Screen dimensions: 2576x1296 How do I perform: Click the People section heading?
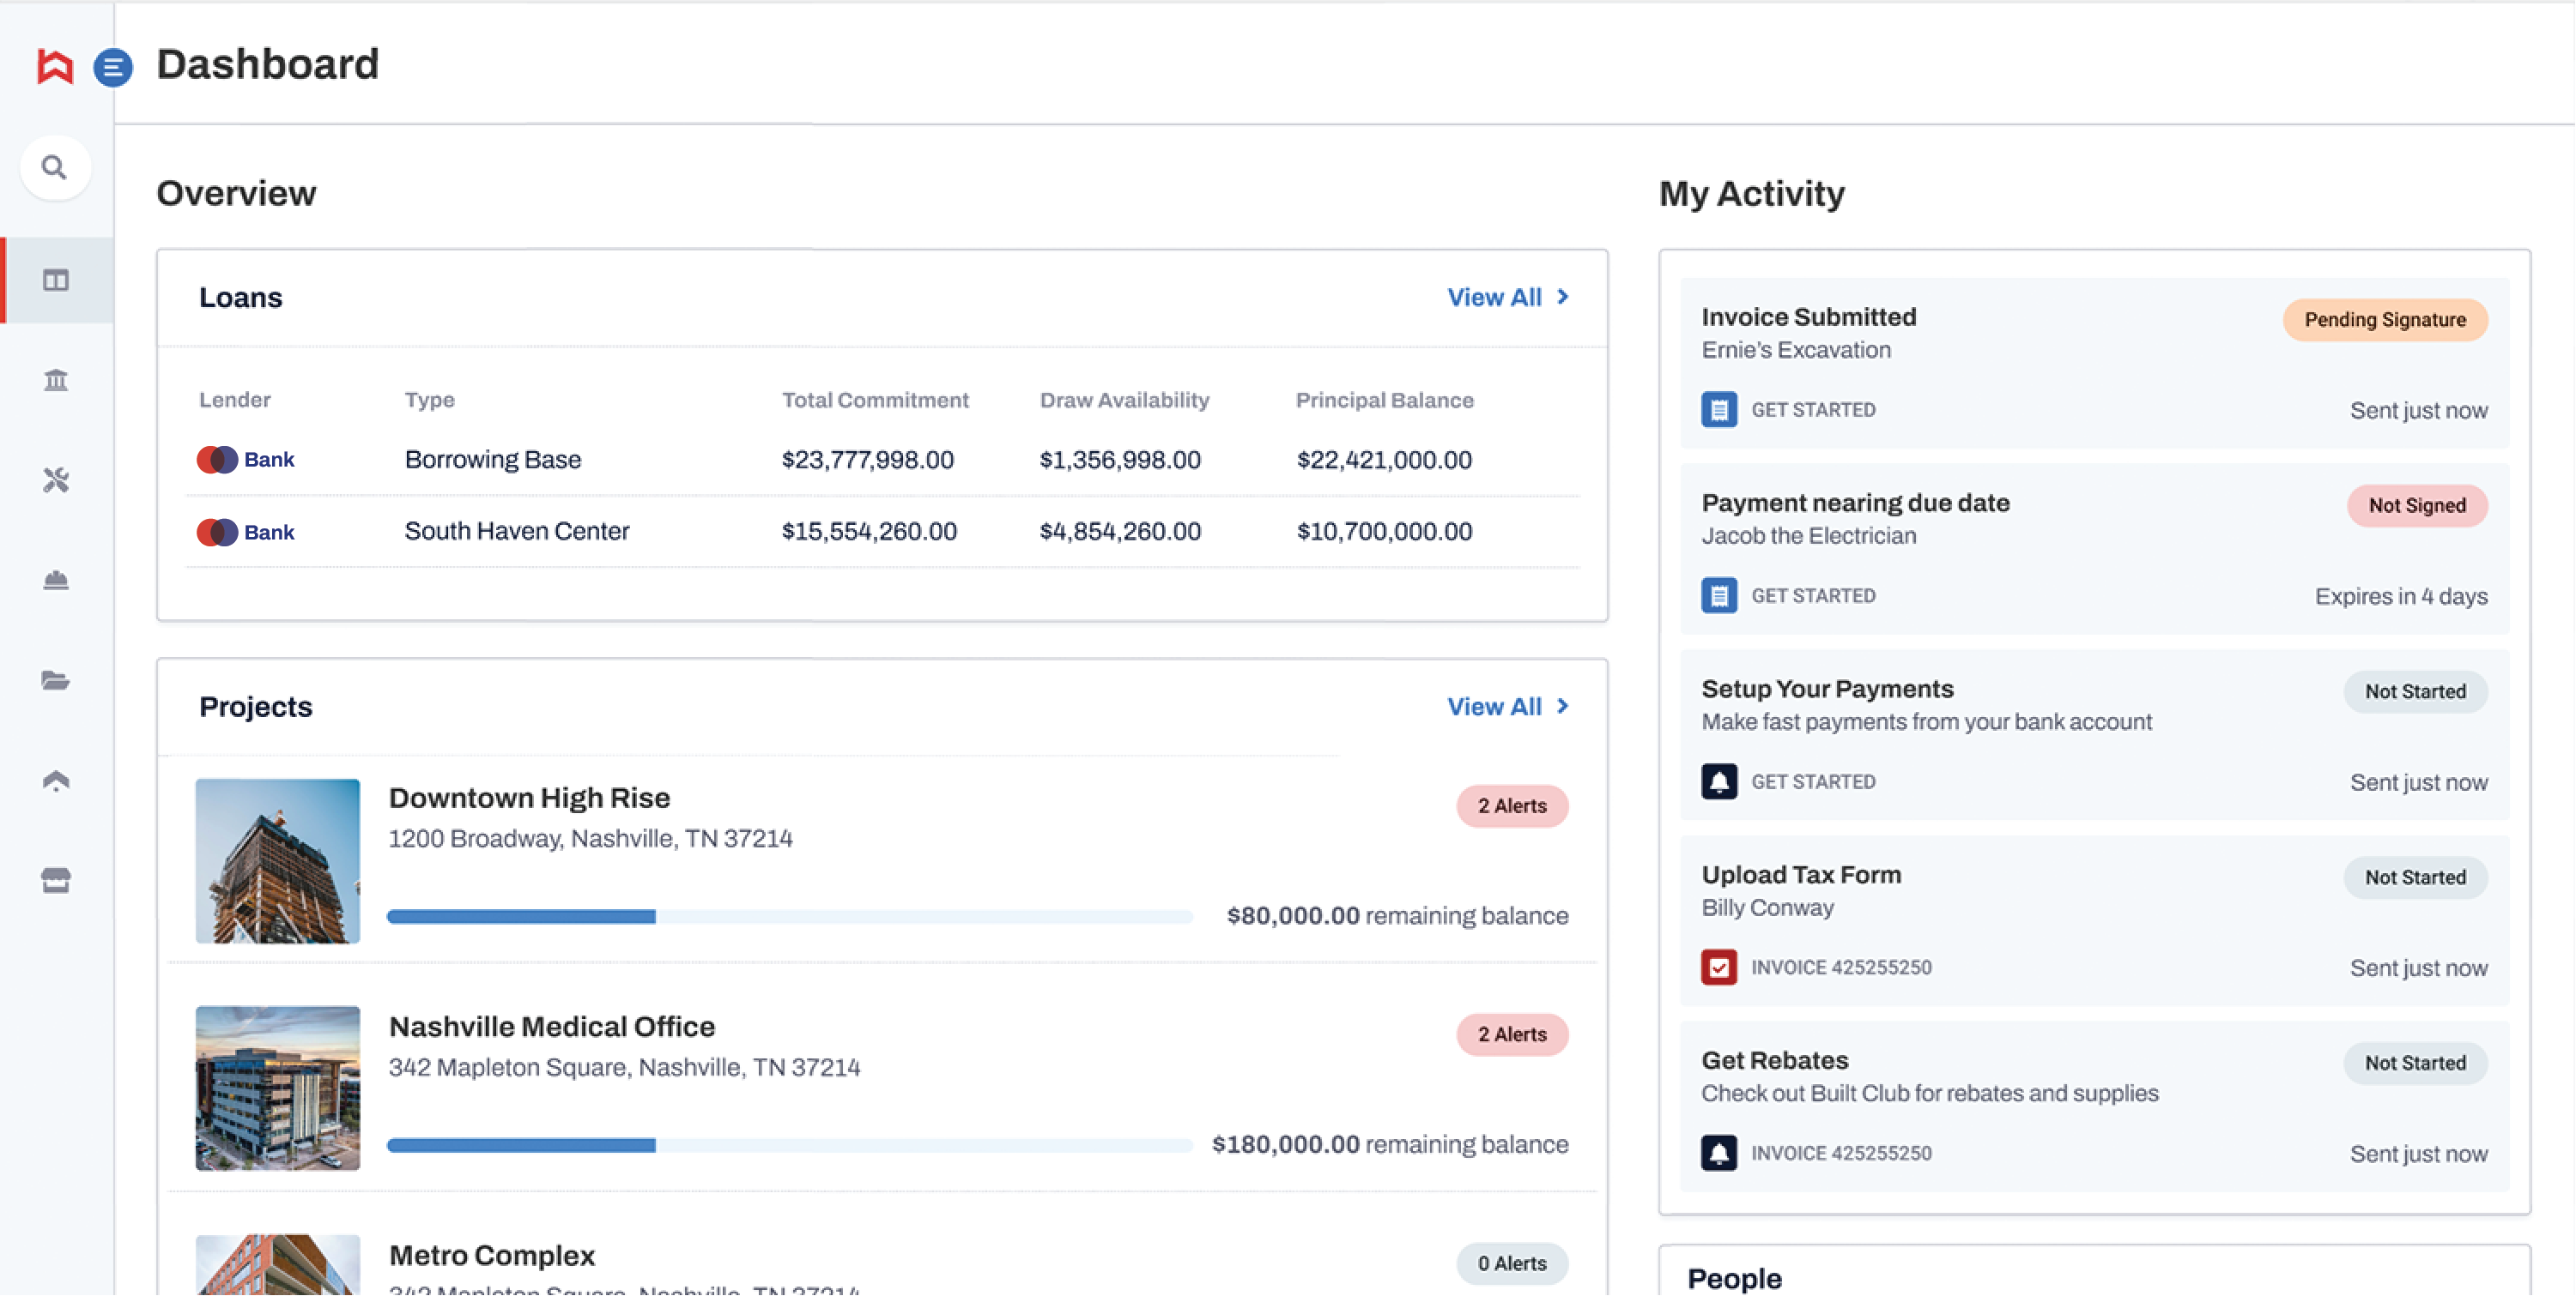pyautogui.click(x=1735, y=1279)
